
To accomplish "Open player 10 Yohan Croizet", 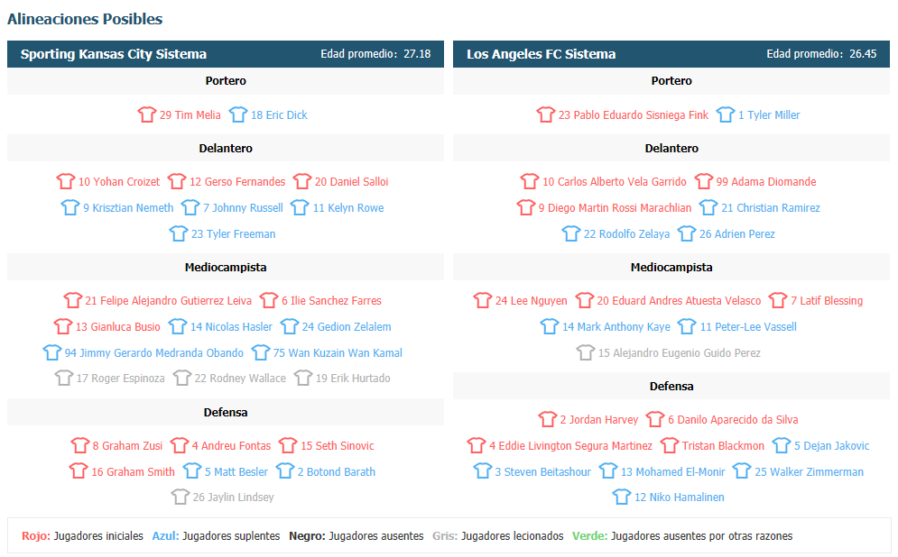I will click(119, 182).
